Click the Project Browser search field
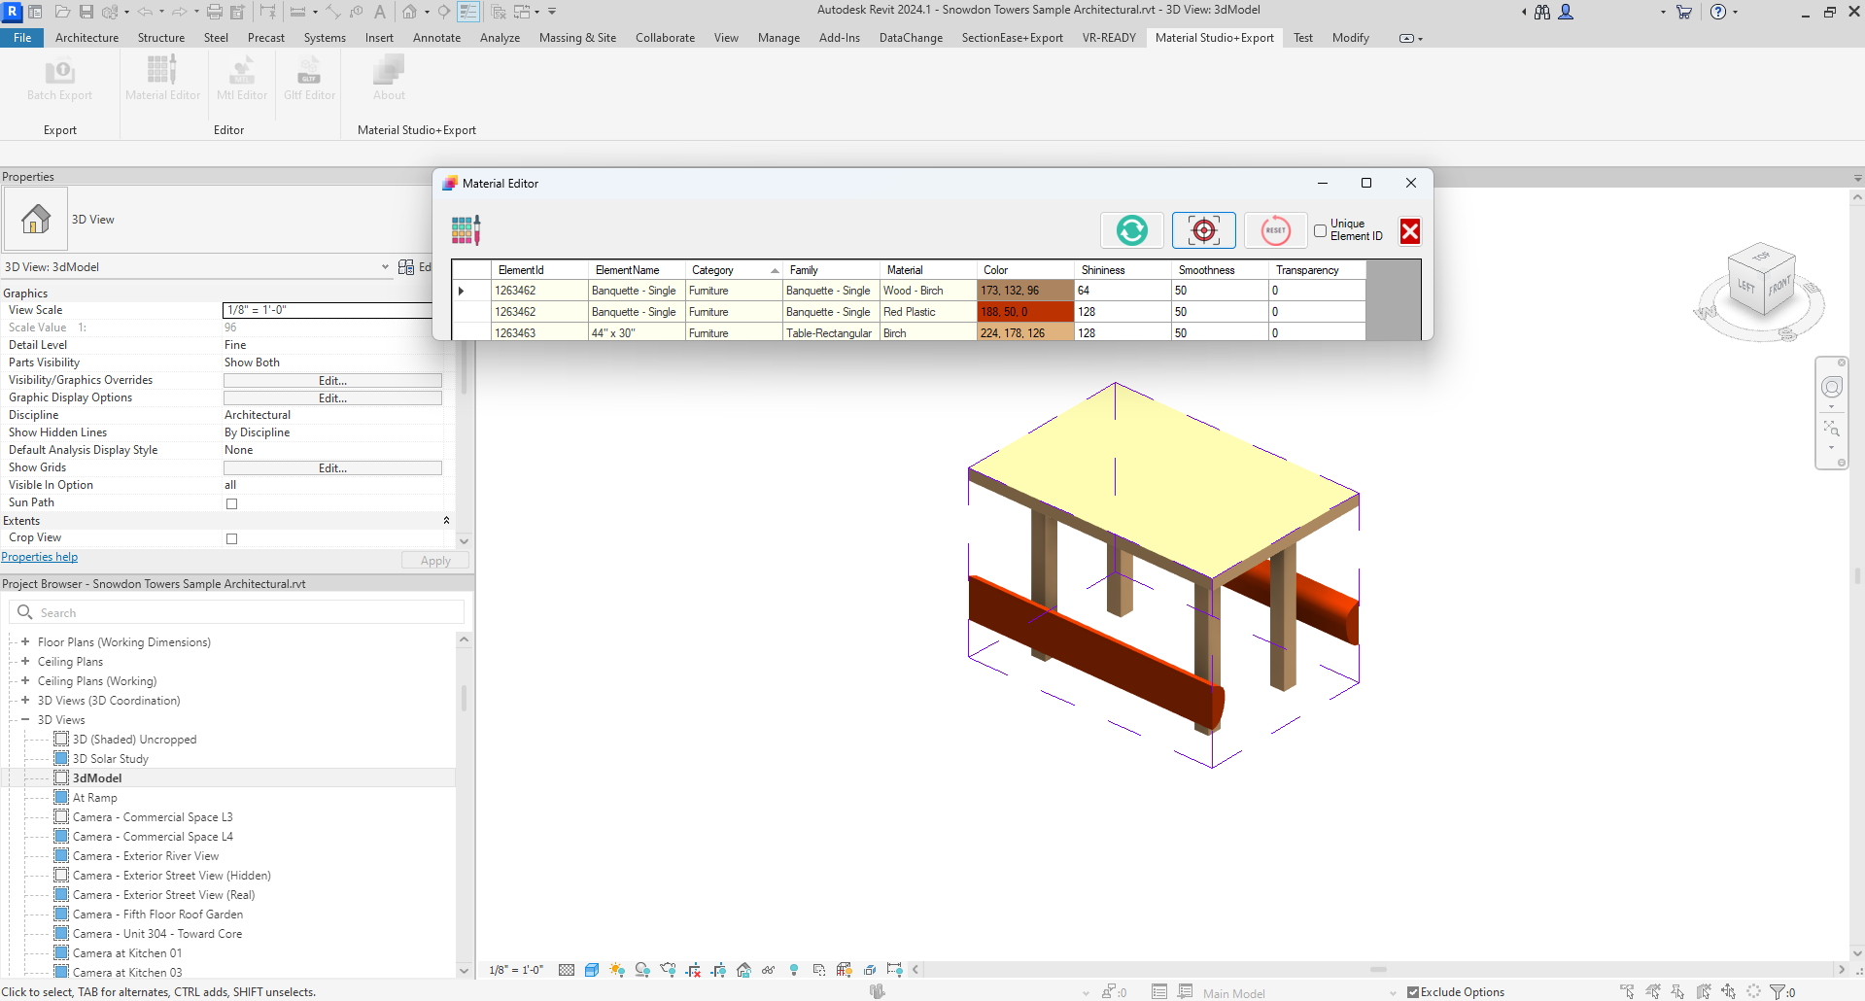This screenshot has height=1001, width=1865. tap(238, 612)
